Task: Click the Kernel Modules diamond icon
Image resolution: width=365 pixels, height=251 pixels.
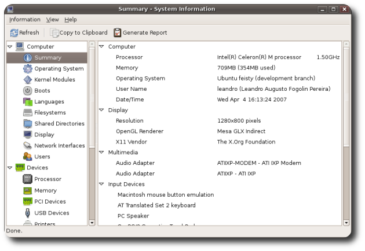Action: click(28, 79)
